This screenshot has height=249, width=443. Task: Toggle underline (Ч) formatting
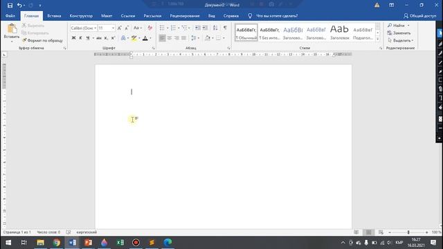[x=88, y=38]
